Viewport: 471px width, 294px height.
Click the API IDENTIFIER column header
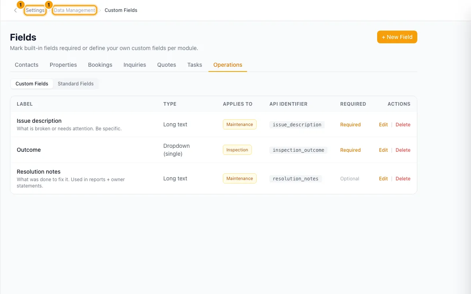point(288,104)
